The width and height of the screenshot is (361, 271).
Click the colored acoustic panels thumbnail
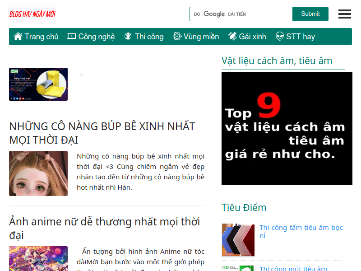click(x=238, y=240)
